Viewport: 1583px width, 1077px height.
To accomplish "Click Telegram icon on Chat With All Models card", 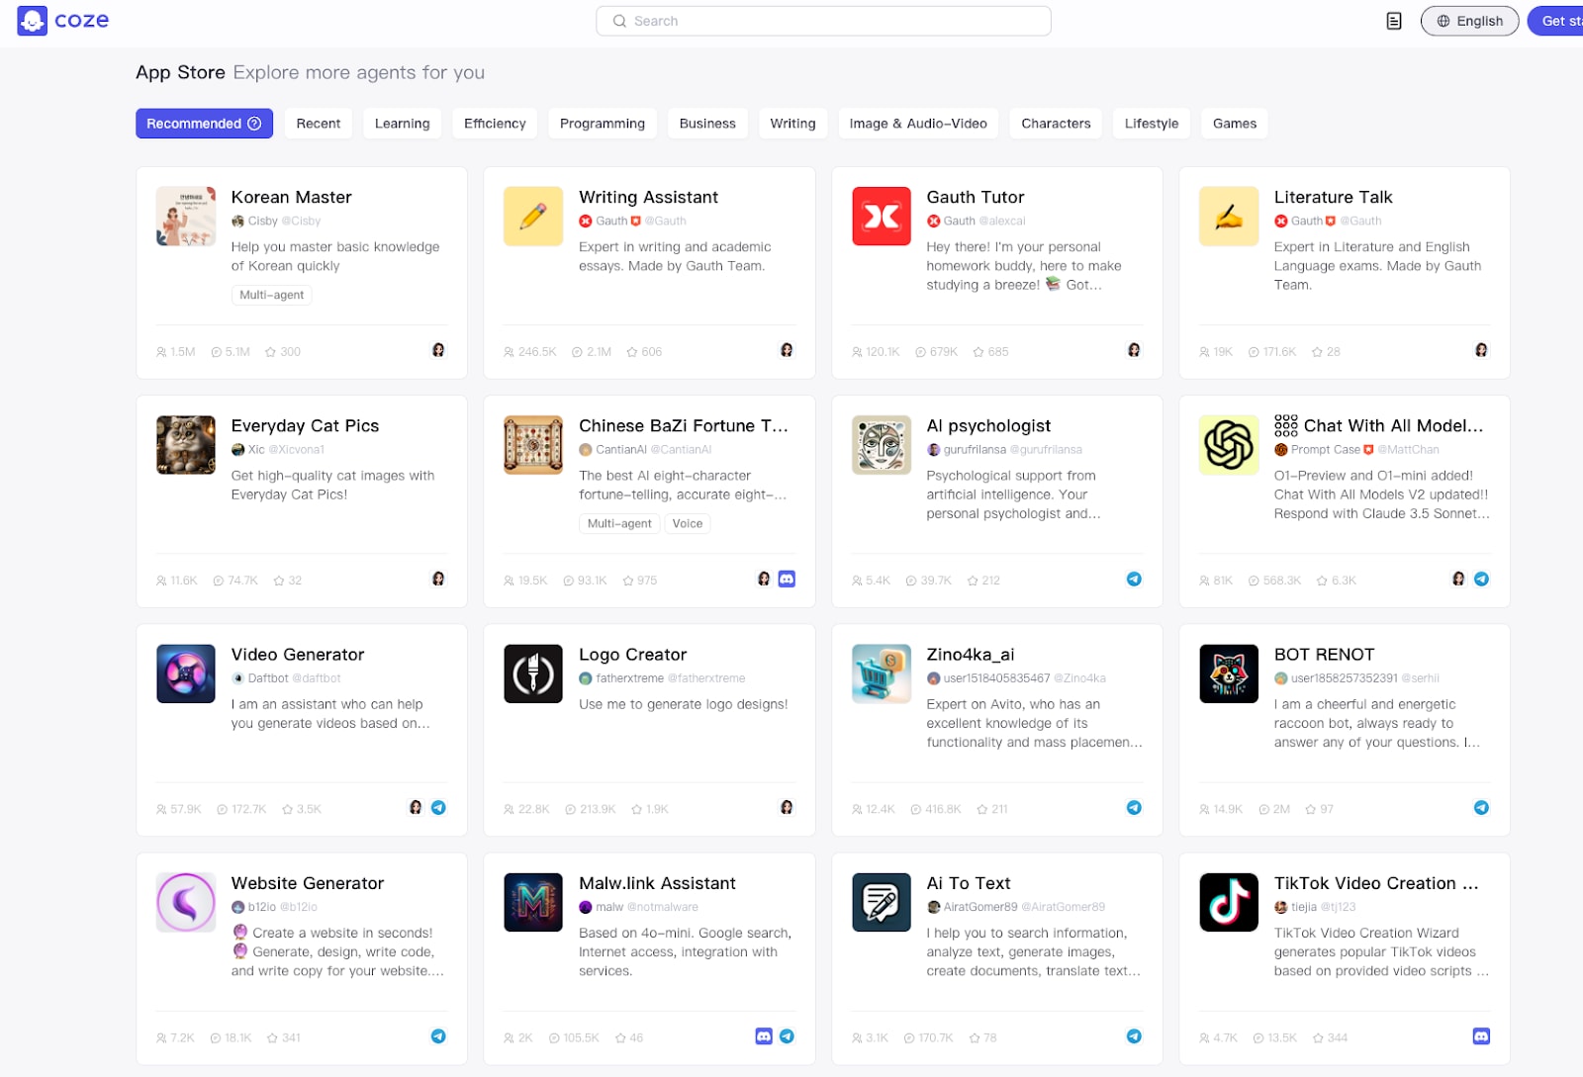I will 1481,579.
